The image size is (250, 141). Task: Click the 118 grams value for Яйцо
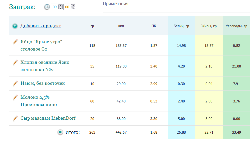(x=92, y=46)
